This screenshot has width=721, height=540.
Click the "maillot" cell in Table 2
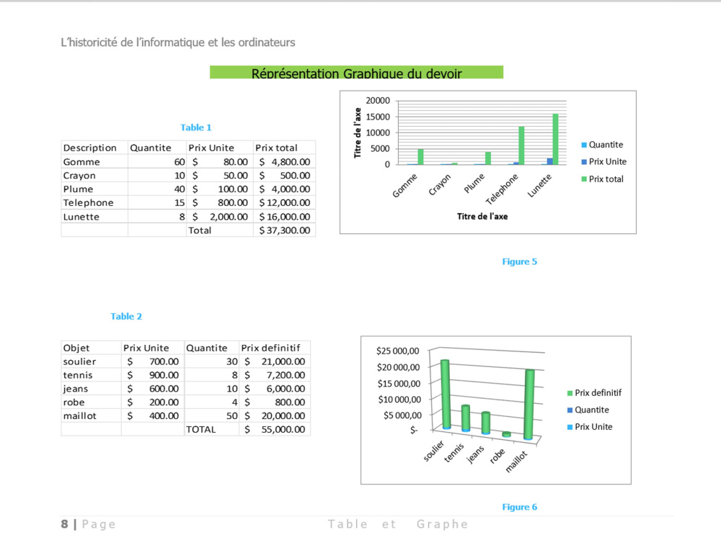pyautogui.click(x=91, y=415)
